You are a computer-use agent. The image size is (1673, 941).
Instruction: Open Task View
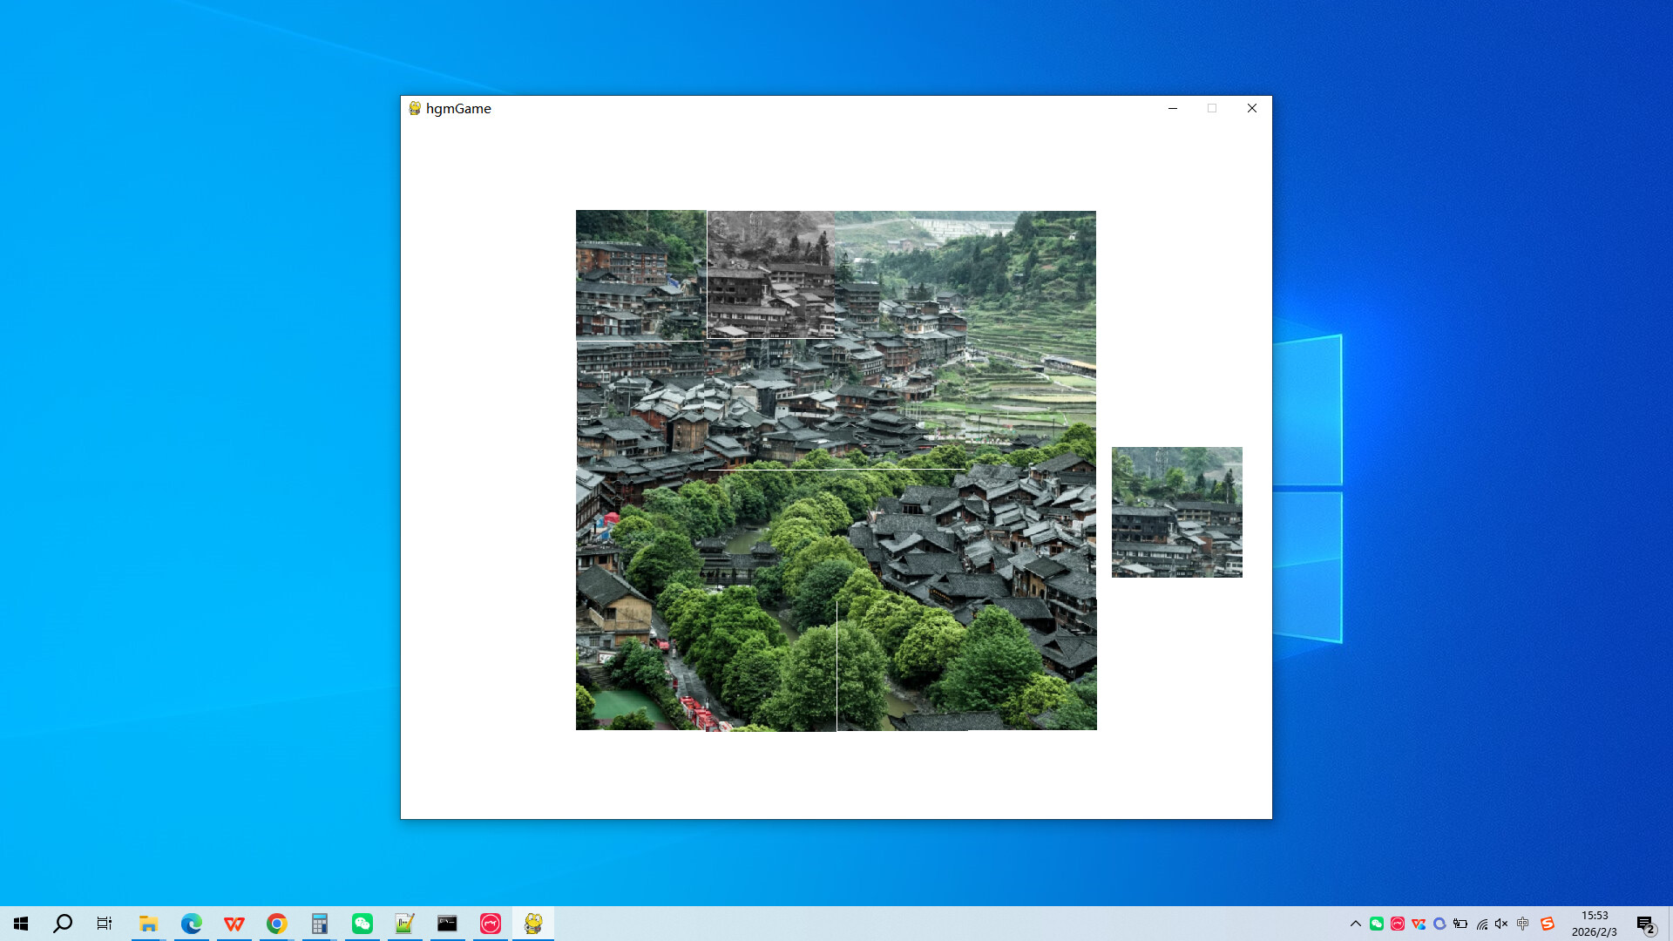tap(104, 924)
